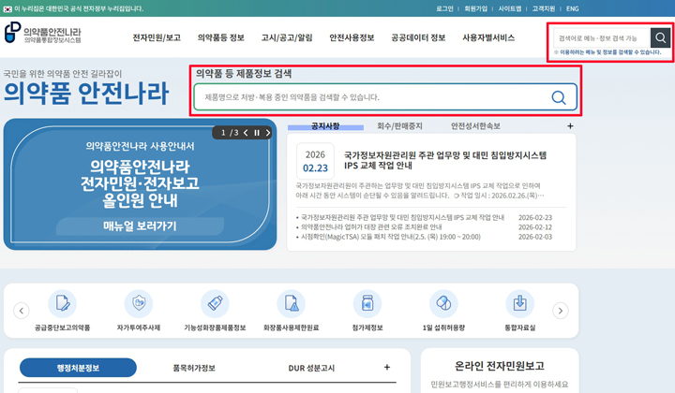
Task: Click the magnifier icon in product search
Action: click(x=559, y=97)
